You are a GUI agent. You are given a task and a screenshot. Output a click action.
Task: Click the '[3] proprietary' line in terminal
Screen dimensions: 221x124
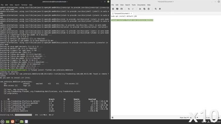pos(11,93)
